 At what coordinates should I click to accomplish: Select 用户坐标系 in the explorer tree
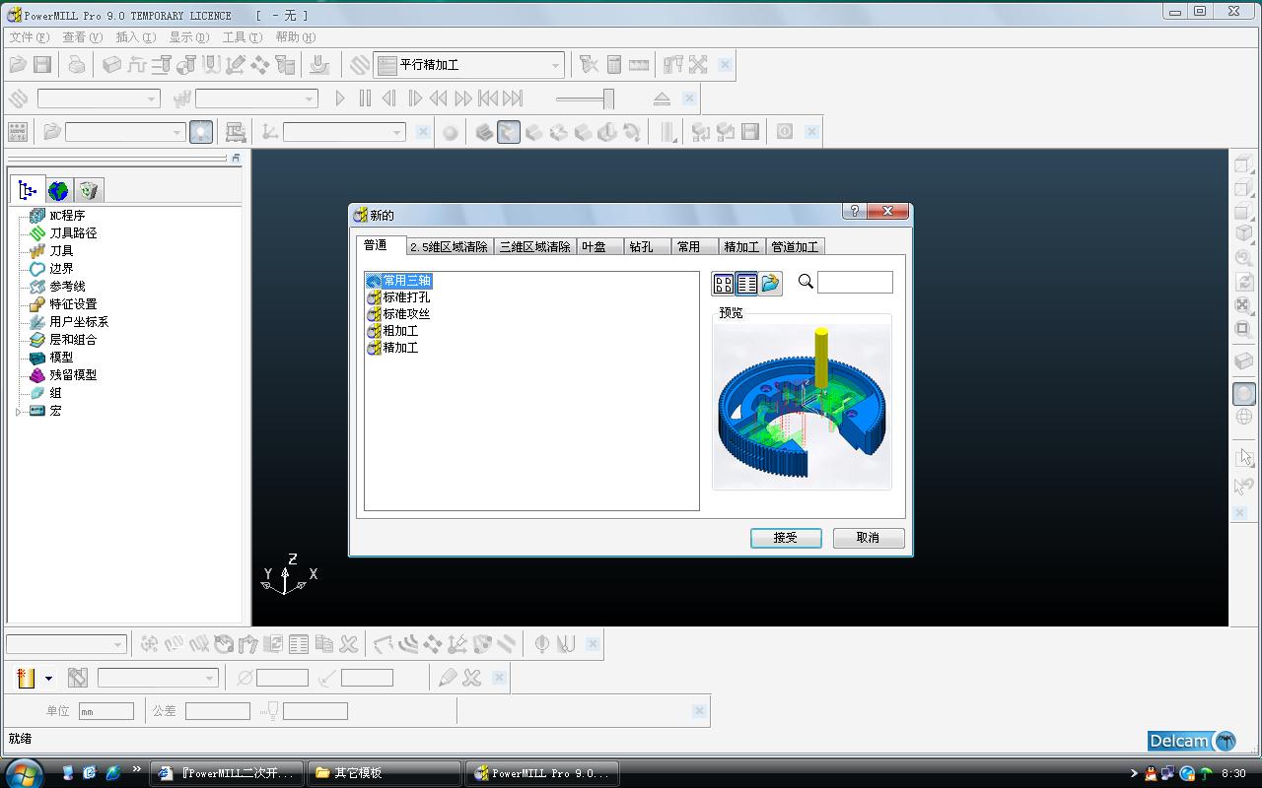click(x=79, y=322)
